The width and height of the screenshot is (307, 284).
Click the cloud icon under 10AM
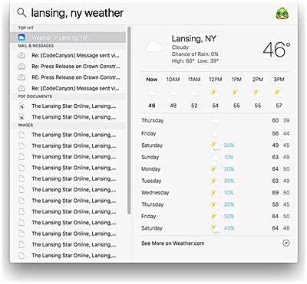(173, 93)
